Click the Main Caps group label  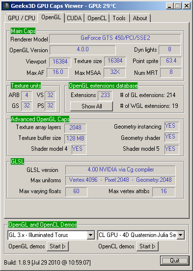(23, 31)
